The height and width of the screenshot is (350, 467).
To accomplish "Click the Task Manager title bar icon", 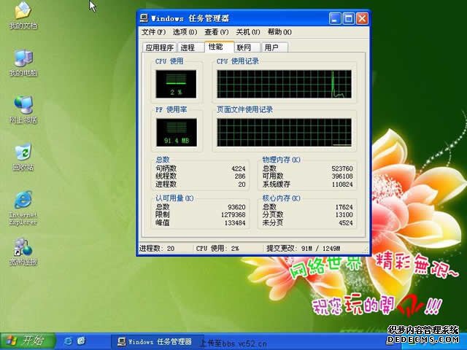I will click(144, 18).
